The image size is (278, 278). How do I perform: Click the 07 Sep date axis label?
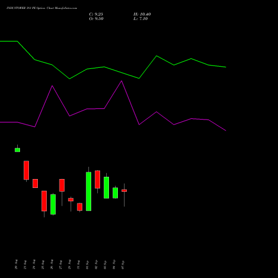pyautogui.click(x=123, y=265)
